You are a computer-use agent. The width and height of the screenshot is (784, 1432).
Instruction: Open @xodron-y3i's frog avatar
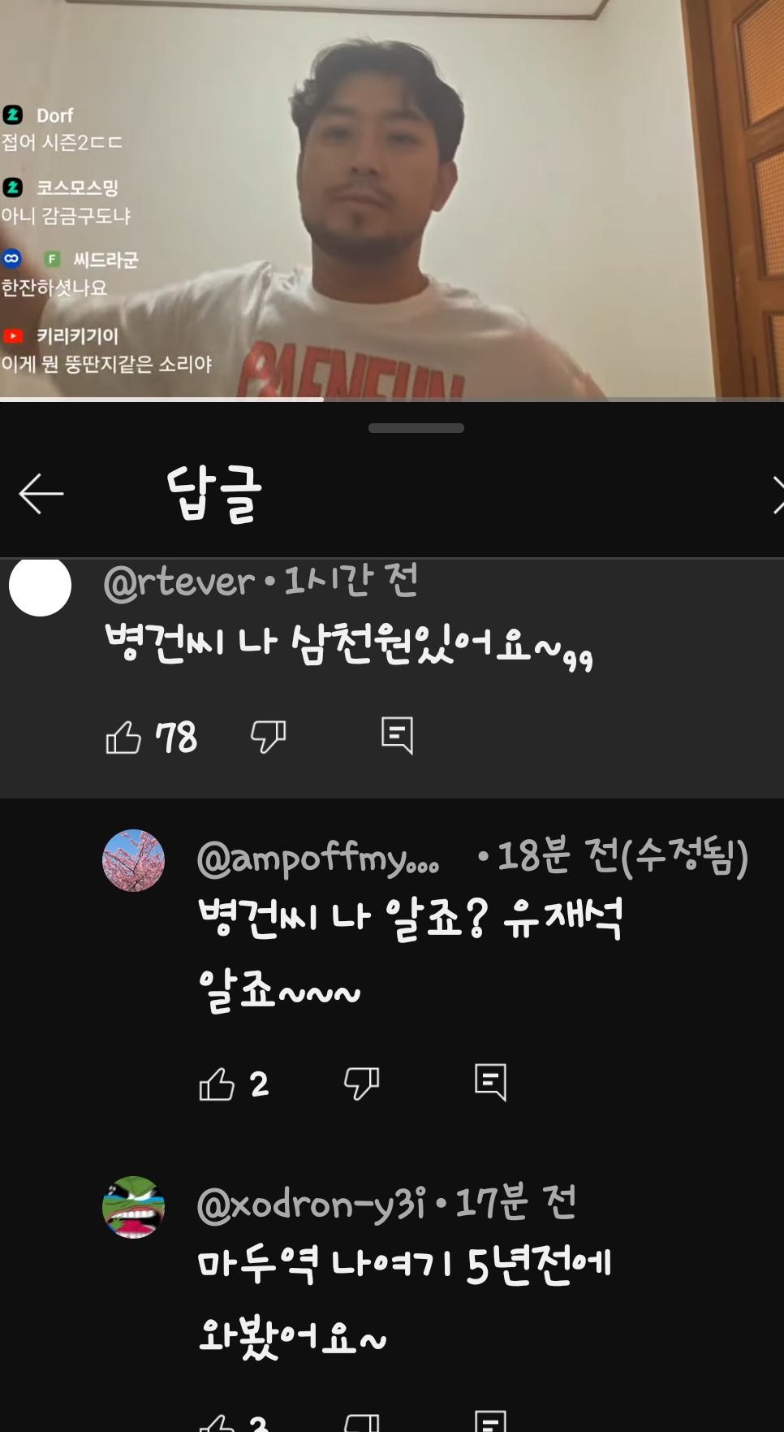[x=133, y=1207]
